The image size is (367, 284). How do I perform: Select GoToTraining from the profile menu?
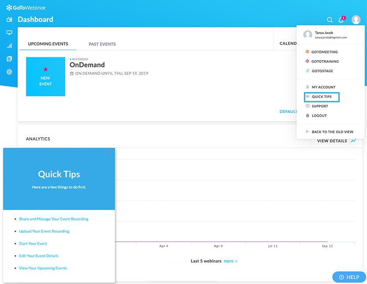click(325, 61)
